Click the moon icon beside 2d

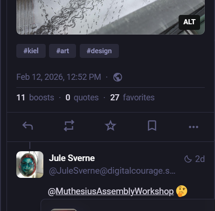pyautogui.click(x=188, y=159)
